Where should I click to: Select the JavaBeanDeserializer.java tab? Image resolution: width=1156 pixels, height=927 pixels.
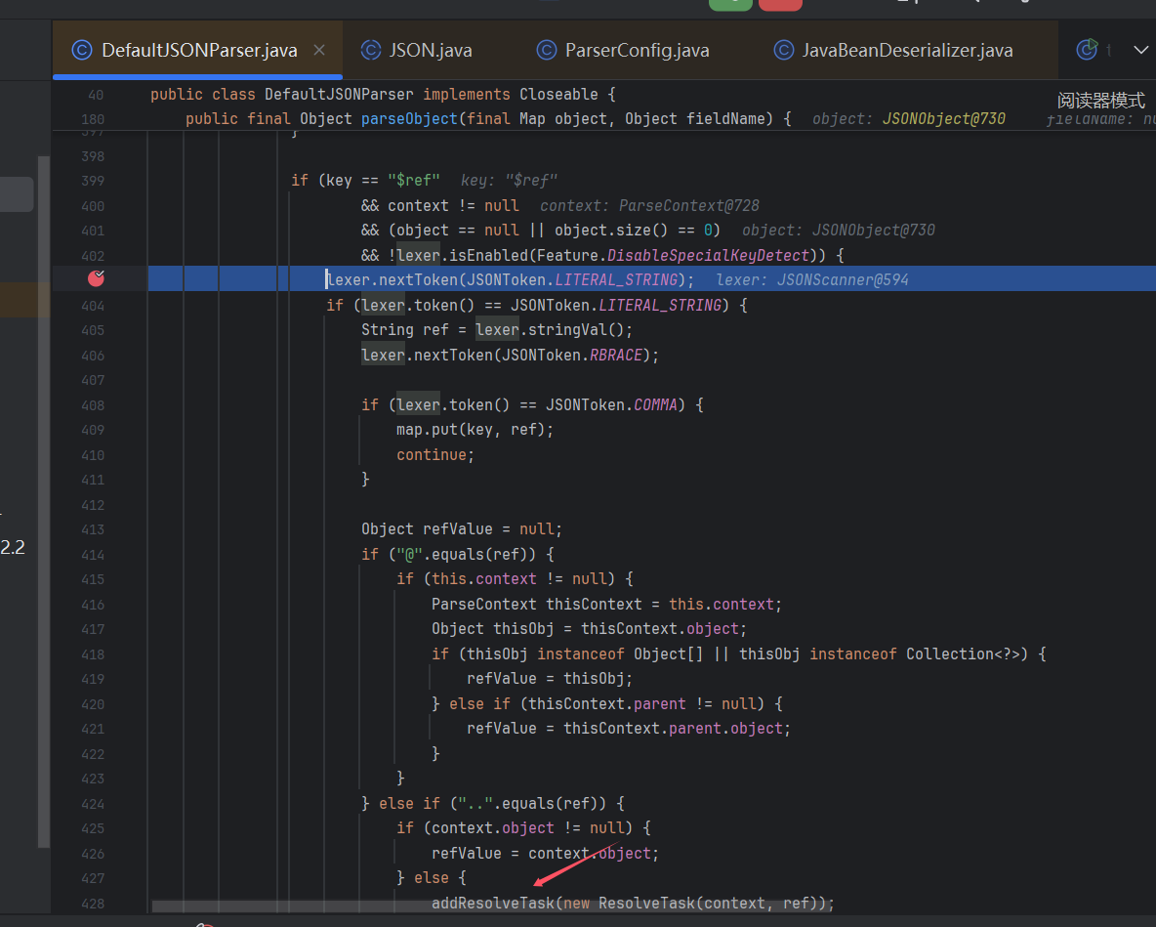(892, 50)
